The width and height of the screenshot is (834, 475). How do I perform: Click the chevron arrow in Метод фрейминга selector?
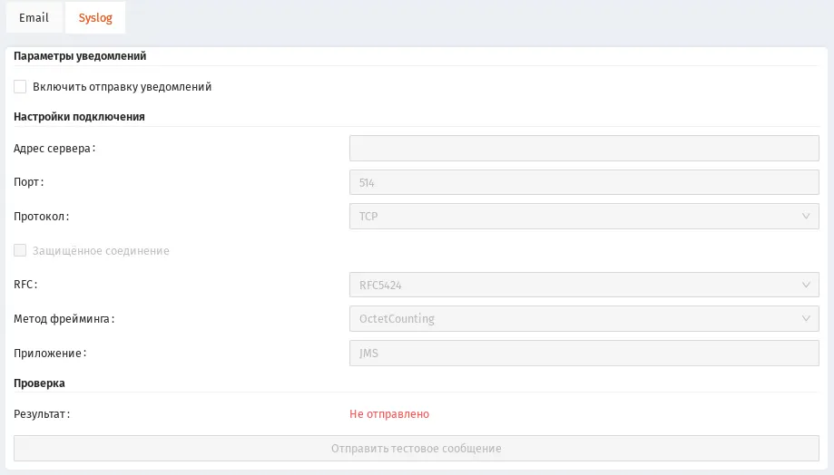click(806, 319)
